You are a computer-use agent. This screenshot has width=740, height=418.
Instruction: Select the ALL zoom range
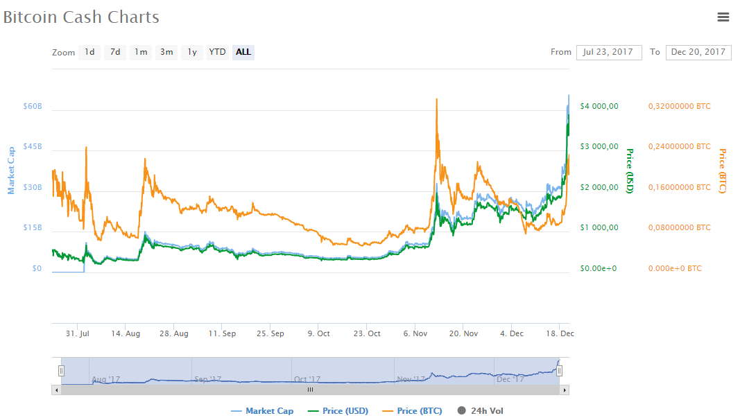coord(243,52)
